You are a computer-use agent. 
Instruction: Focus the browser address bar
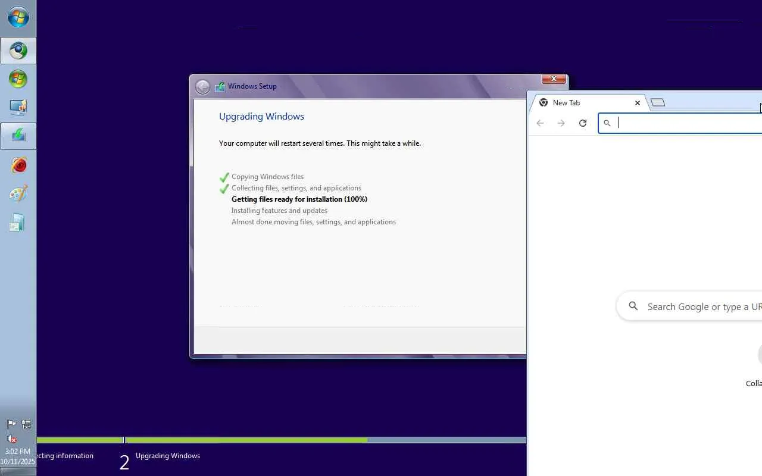pos(680,123)
